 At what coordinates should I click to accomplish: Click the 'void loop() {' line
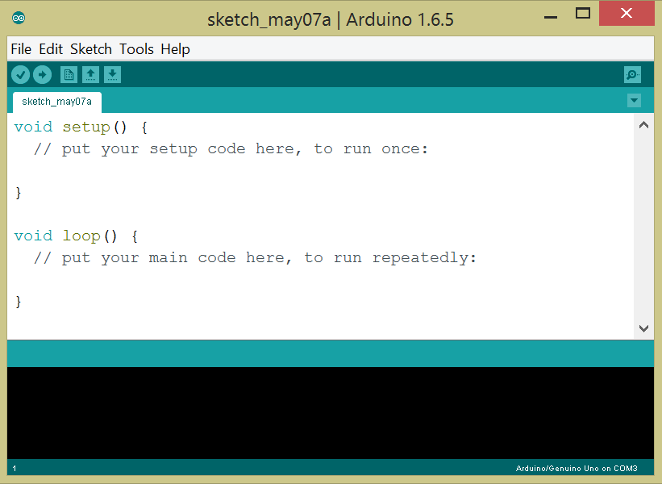[76, 236]
